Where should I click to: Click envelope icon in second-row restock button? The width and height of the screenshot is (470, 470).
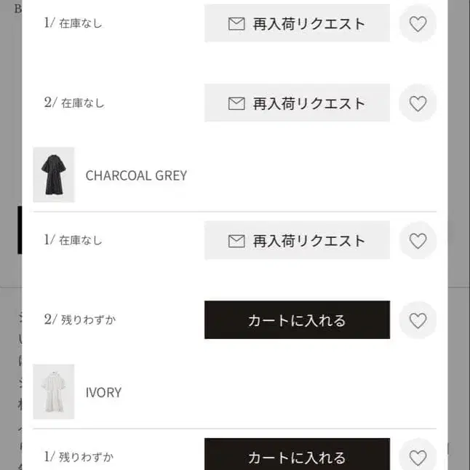coord(236,103)
